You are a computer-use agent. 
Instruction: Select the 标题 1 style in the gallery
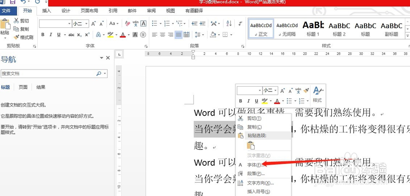click(313, 29)
